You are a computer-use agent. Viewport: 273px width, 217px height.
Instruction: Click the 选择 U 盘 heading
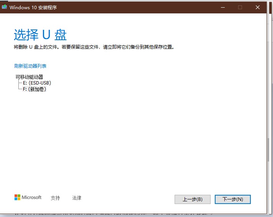(40, 34)
